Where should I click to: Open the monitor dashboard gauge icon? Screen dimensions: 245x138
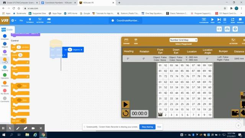[x=227, y=29]
